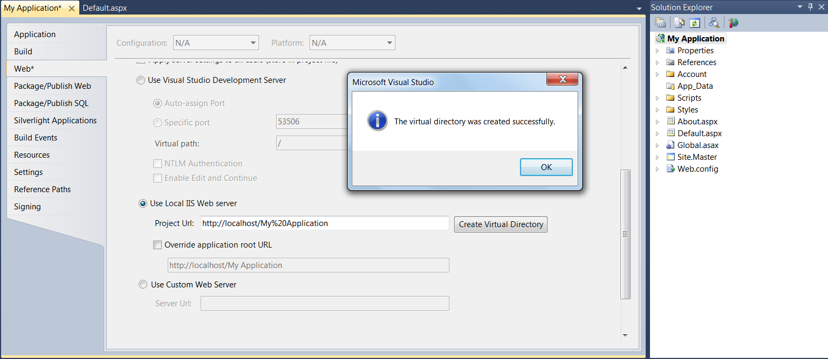Select the Web.config file icon
Image resolution: width=828 pixels, height=359 pixels.
click(x=670, y=169)
